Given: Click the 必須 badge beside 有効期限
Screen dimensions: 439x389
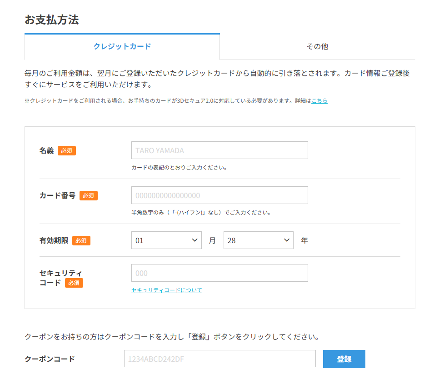Looking at the screenshot, I should click(x=81, y=240).
